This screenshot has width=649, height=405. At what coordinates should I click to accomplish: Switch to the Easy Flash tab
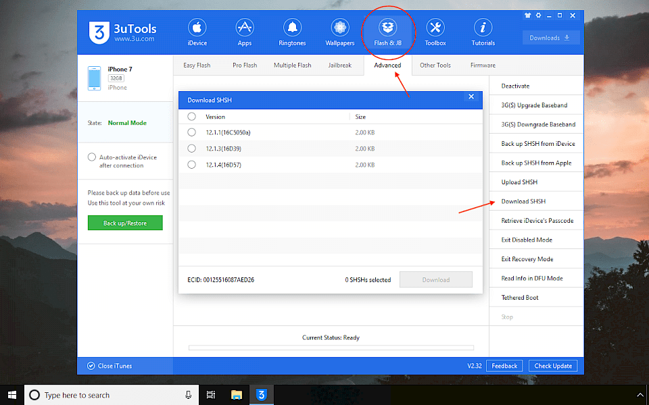[197, 65]
